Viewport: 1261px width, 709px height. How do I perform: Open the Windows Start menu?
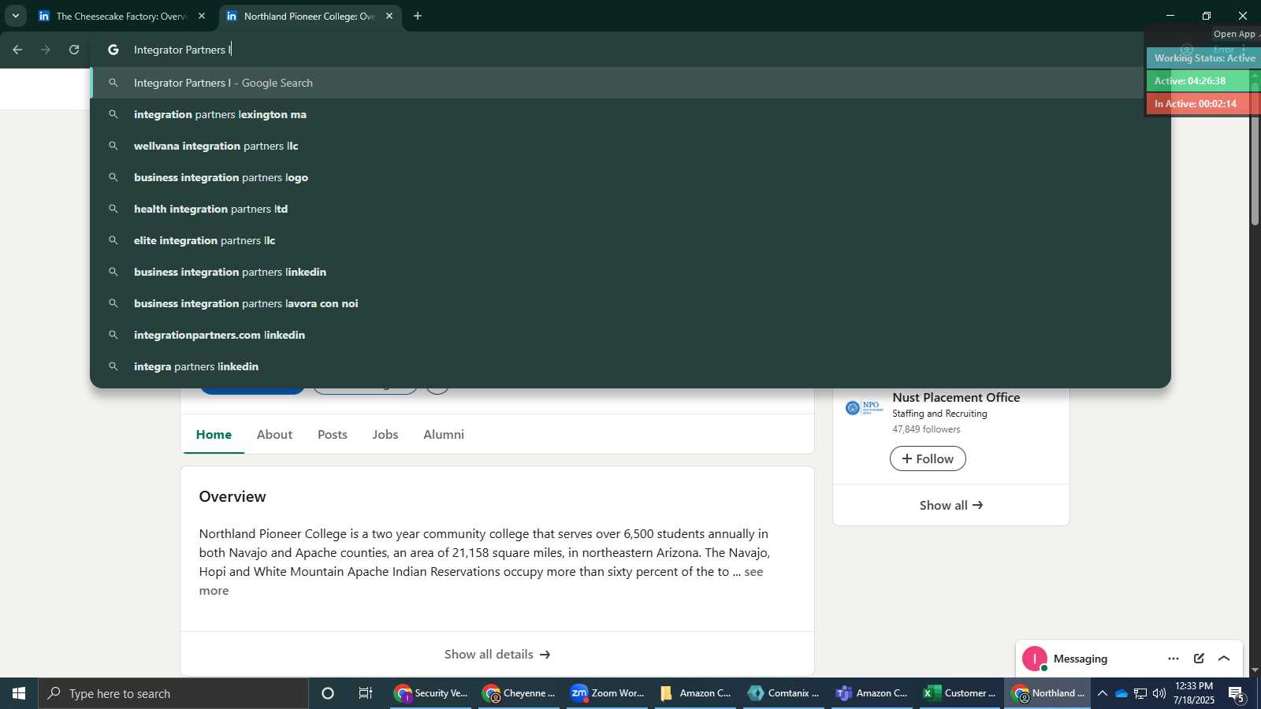pyautogui.click(x=19, y=693)
